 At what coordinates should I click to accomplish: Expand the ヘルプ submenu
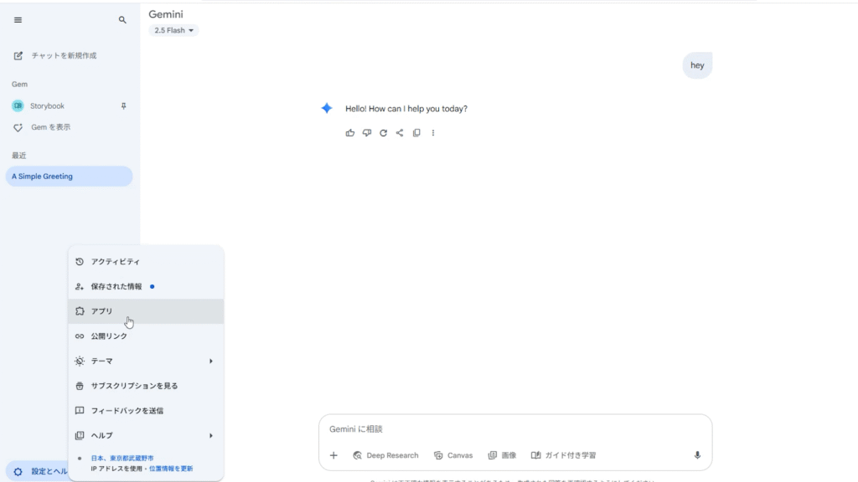(146, 435)
